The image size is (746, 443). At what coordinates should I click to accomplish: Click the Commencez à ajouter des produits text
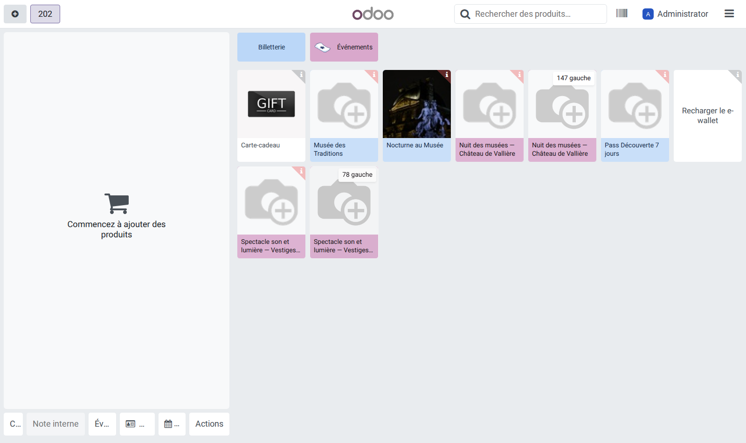tap(117, 229)
